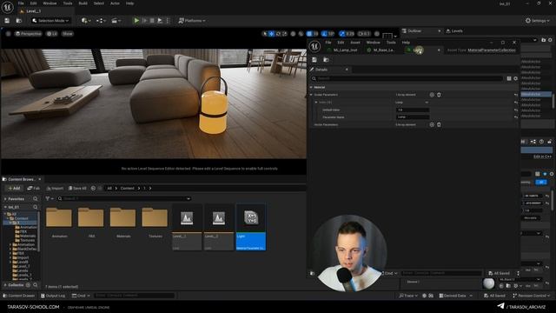556x313 pixels.
Task: Open the Platforms dropdown
Action: pyautogui.click(x=192, y=21)
